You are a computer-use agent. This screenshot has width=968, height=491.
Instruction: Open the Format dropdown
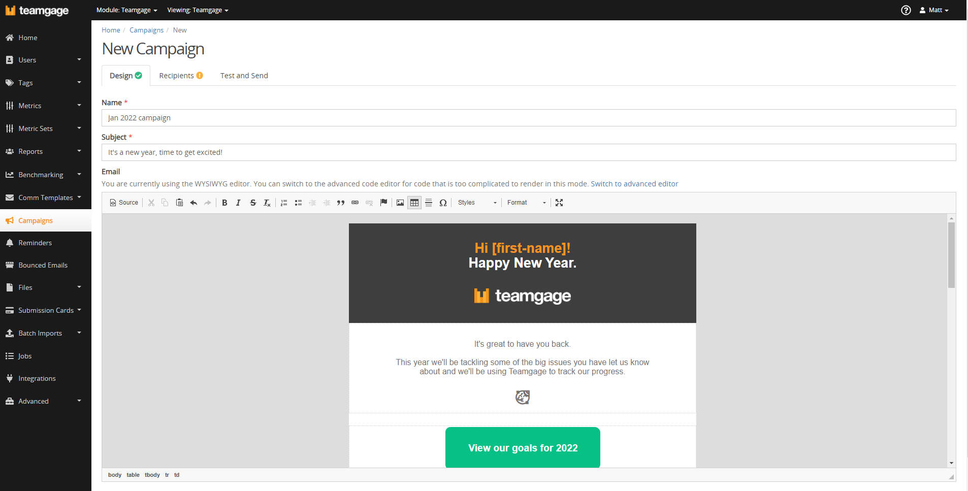(x=527, y=203)
